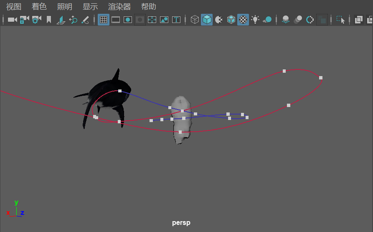
Task: Select the gray rock model
Action: point(182,120)
